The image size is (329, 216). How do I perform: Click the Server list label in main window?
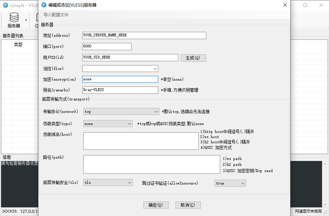tap(13, 36)
